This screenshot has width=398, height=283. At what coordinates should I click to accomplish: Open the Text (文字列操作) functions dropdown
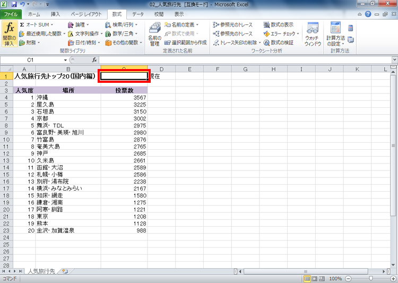[85, 33]
